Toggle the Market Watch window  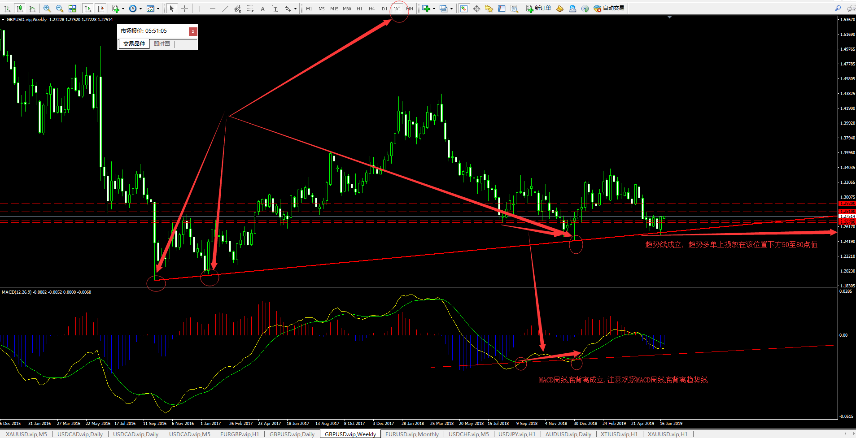pos(464,9)
